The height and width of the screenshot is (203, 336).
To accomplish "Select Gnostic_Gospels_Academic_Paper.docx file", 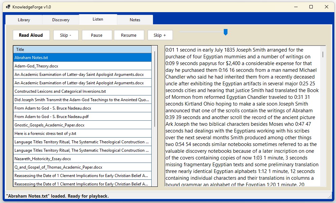I will point(82,125).
